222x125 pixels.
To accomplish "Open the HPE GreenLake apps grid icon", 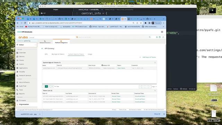I will point(162,32).
